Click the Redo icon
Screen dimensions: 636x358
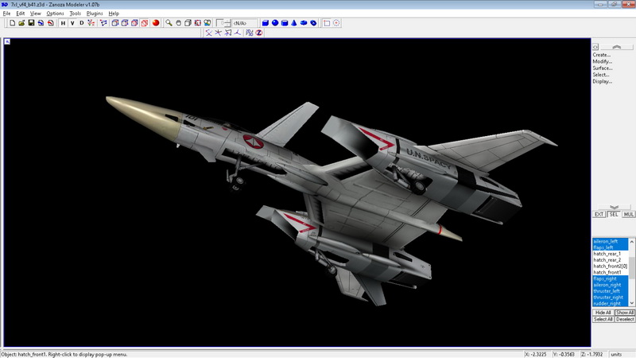(x=50, y=23)
